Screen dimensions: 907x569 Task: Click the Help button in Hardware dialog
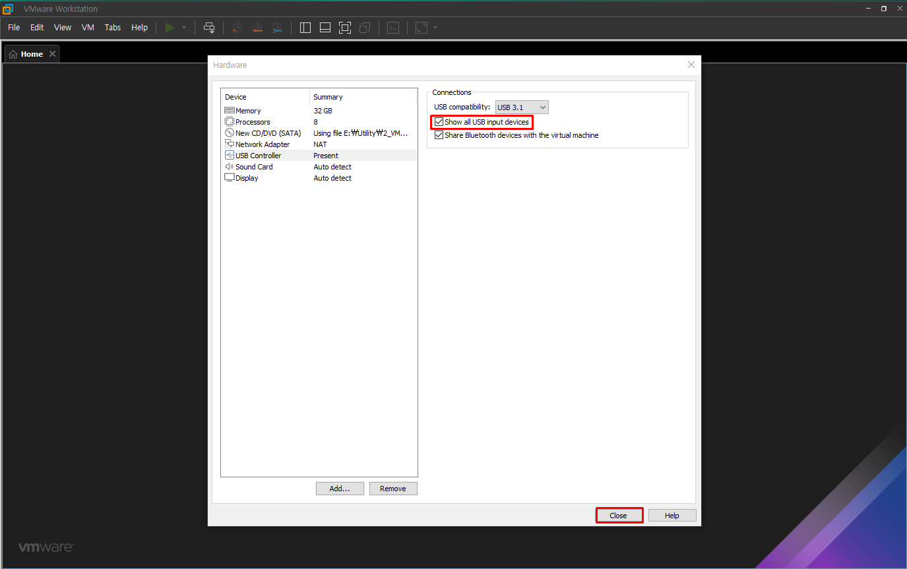[672, 516]
